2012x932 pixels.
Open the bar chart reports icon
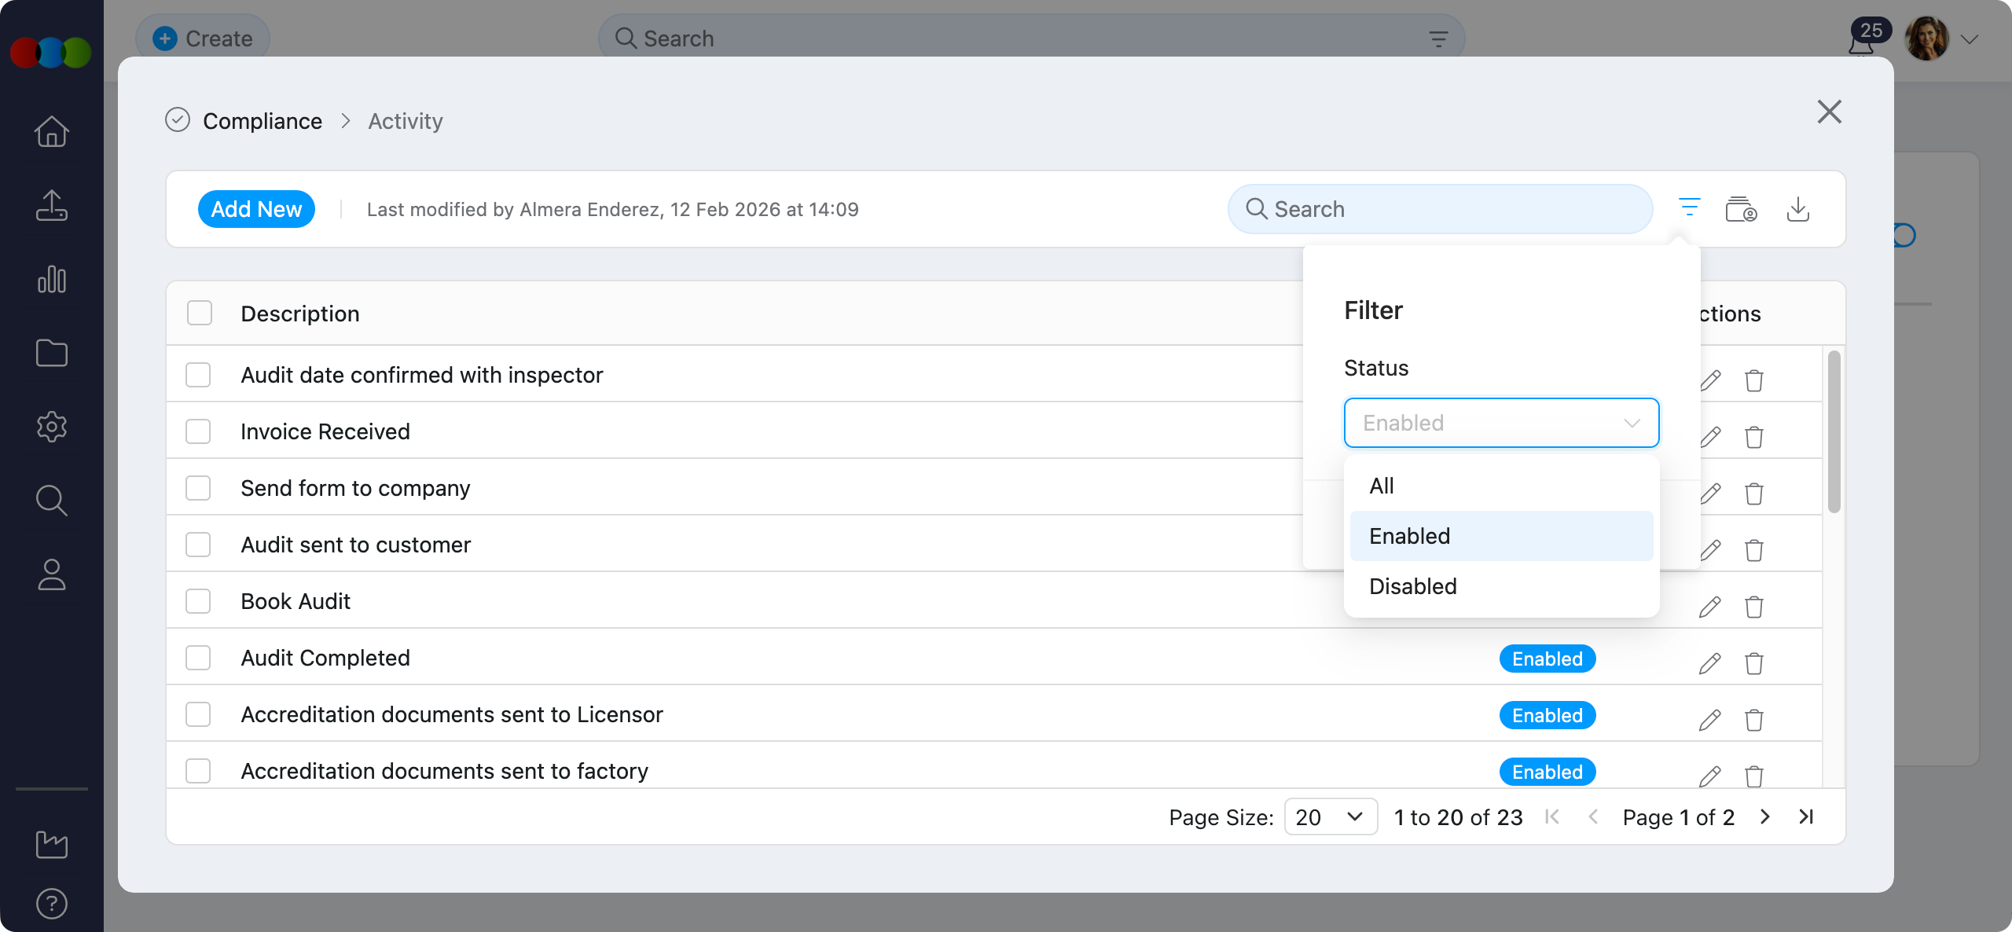pos(52,279)
